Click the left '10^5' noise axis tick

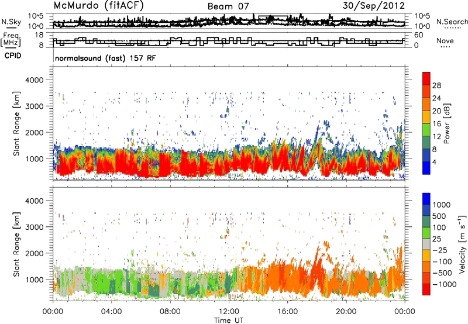point(36,16)
